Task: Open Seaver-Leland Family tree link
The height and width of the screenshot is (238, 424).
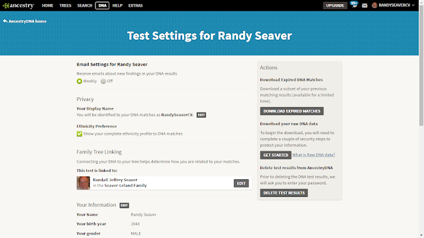Action: [x=125, y=185]
